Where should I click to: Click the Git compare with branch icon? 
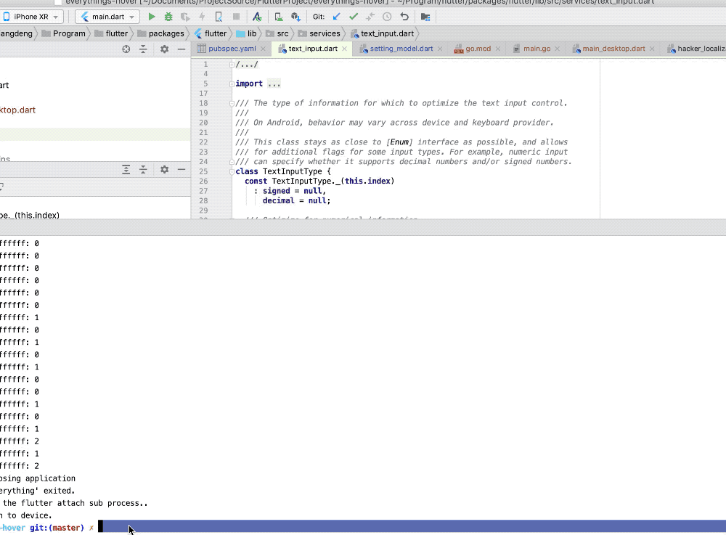tap(370, 17)
